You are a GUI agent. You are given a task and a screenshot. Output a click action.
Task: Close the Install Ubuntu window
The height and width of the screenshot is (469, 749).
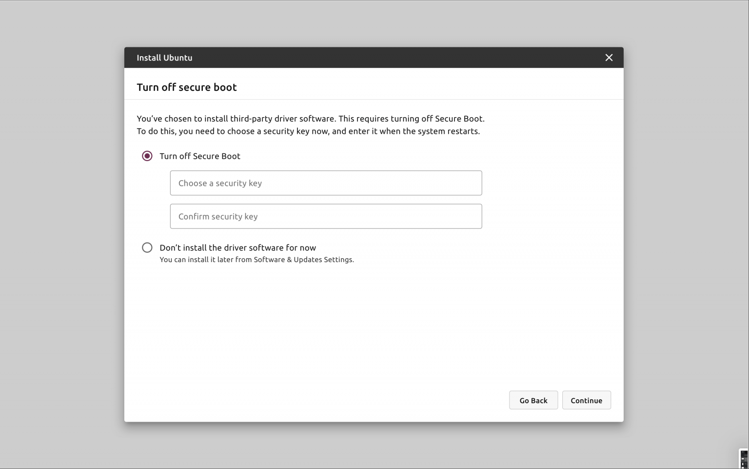click(609, 58)
